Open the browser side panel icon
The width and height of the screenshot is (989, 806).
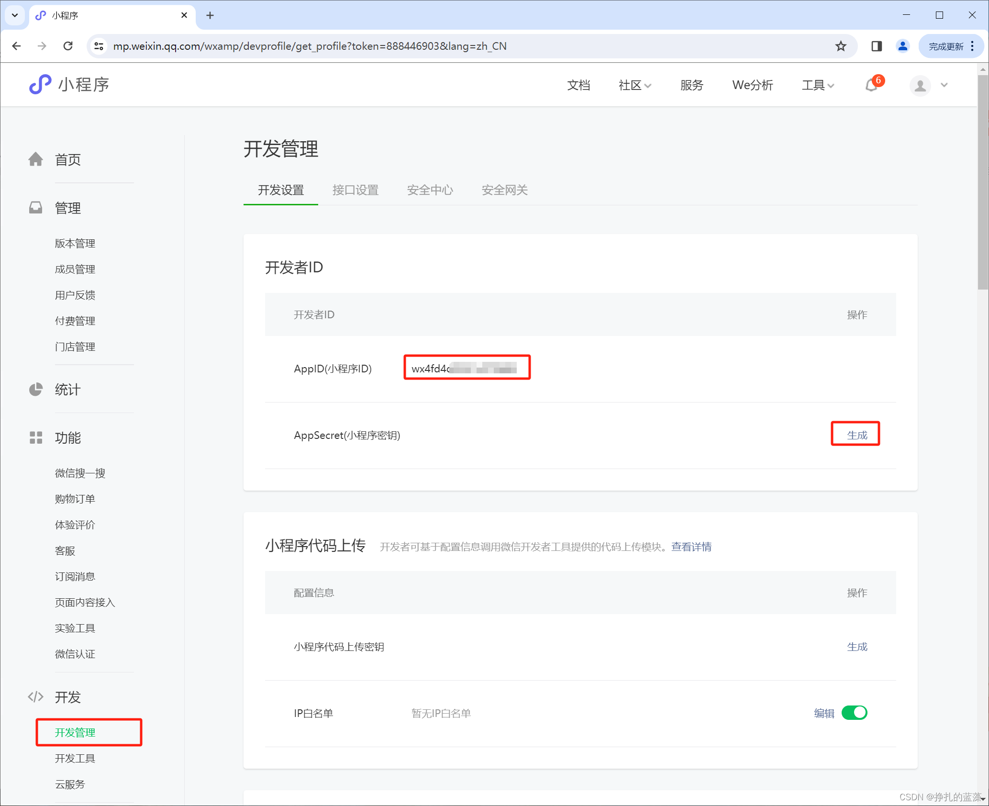pos(877,46)
